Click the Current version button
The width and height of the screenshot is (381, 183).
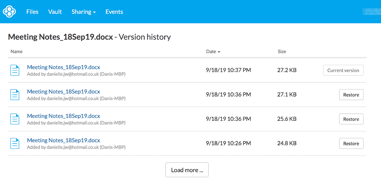(343, 70)
